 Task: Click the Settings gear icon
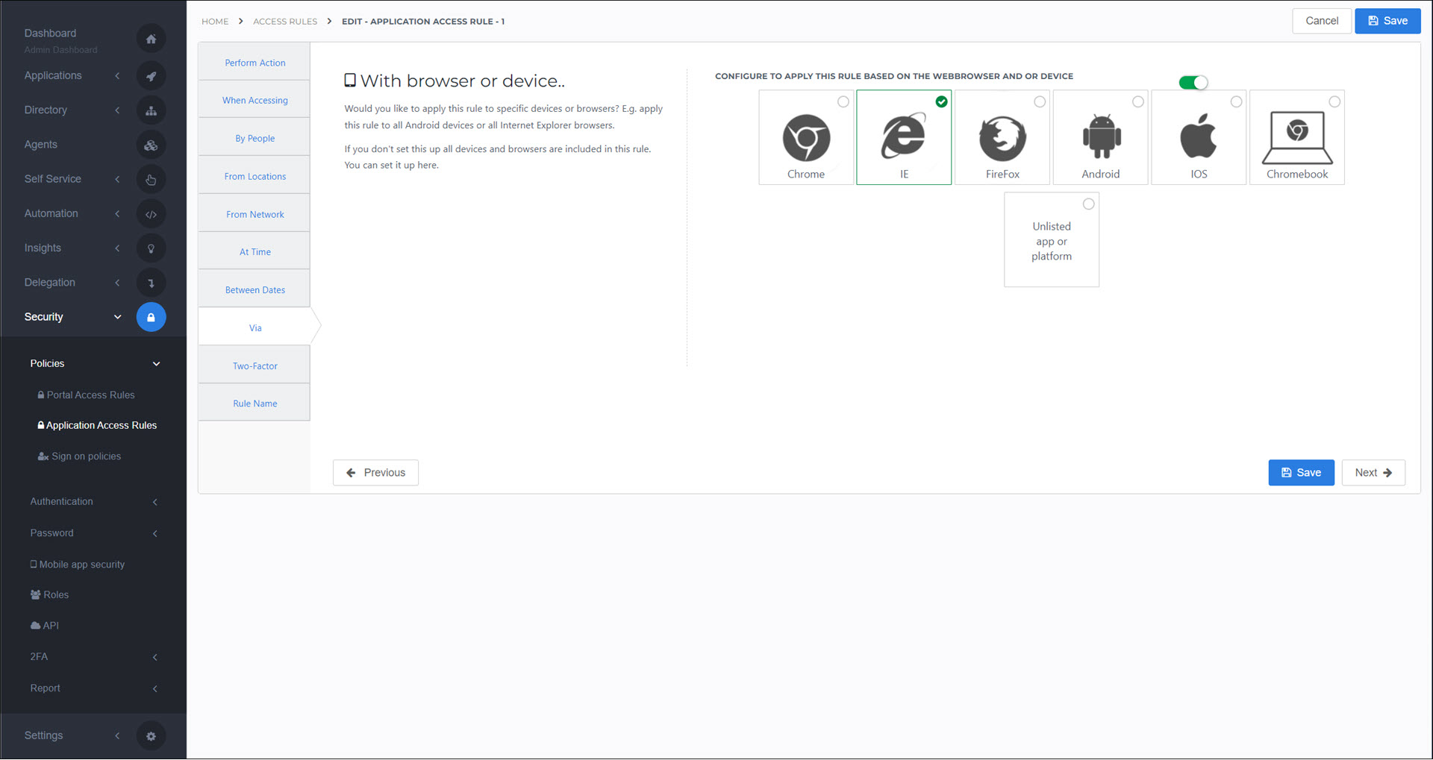coord(151,736)
